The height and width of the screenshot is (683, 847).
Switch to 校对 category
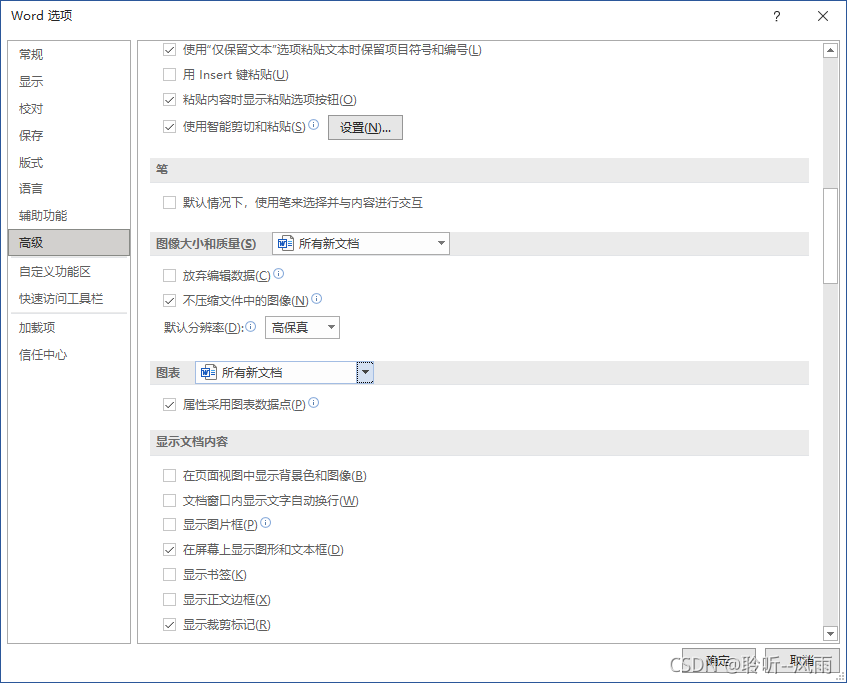click(x=69, y=108)
